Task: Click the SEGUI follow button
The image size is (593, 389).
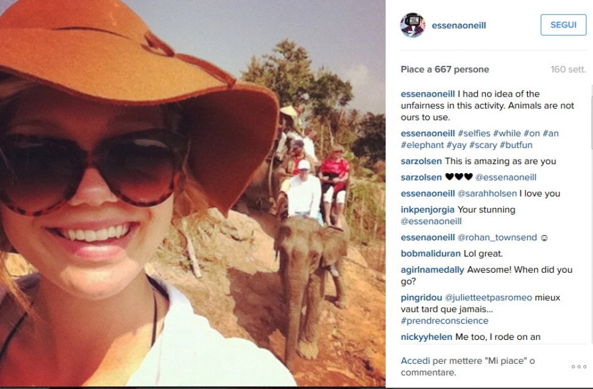Action: point(563,25)
